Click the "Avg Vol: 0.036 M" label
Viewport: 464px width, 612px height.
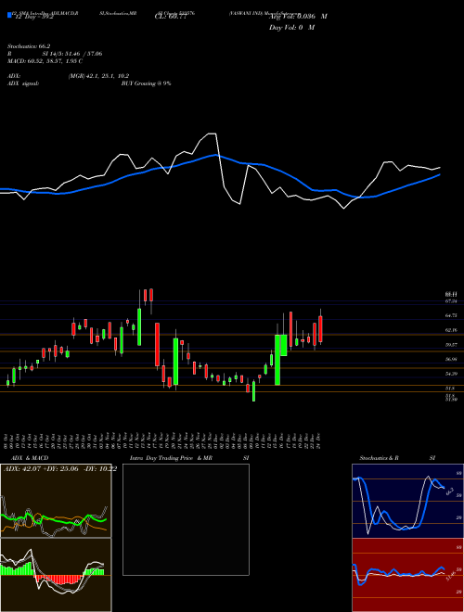[x=298, y=17]
